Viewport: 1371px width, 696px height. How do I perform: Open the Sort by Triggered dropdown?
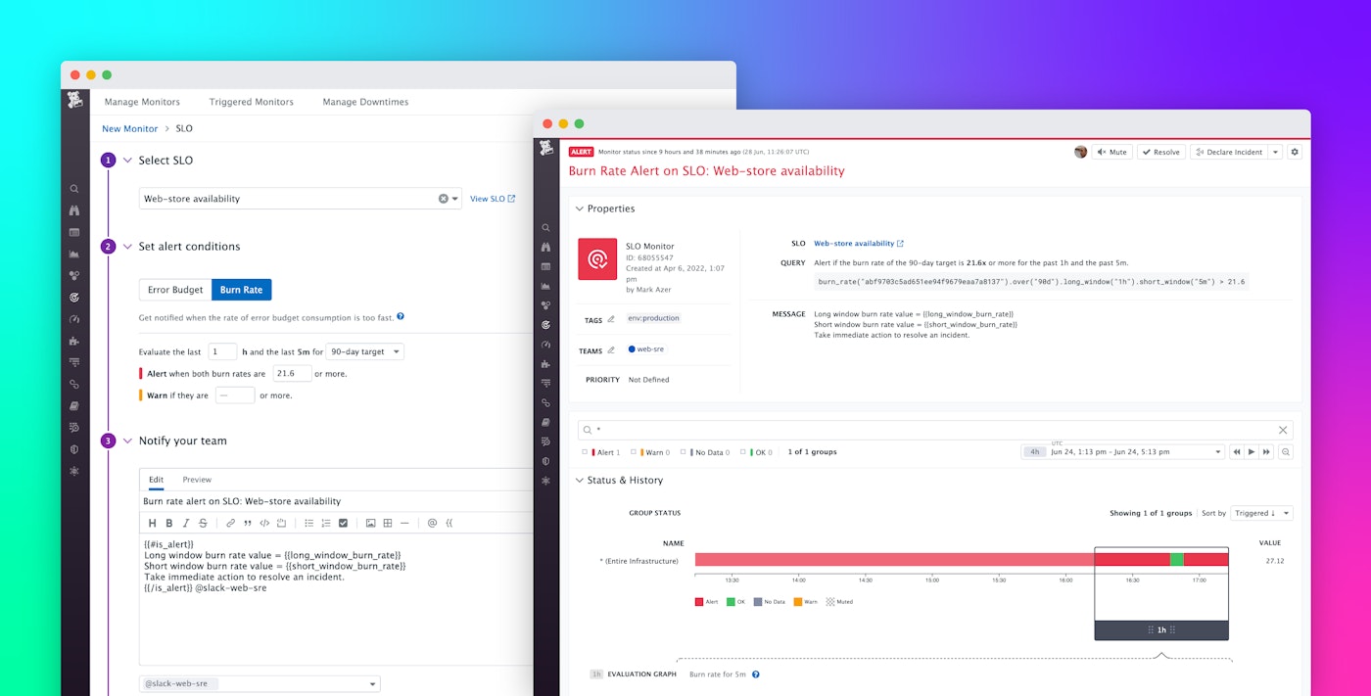(x=1261, y=512)
